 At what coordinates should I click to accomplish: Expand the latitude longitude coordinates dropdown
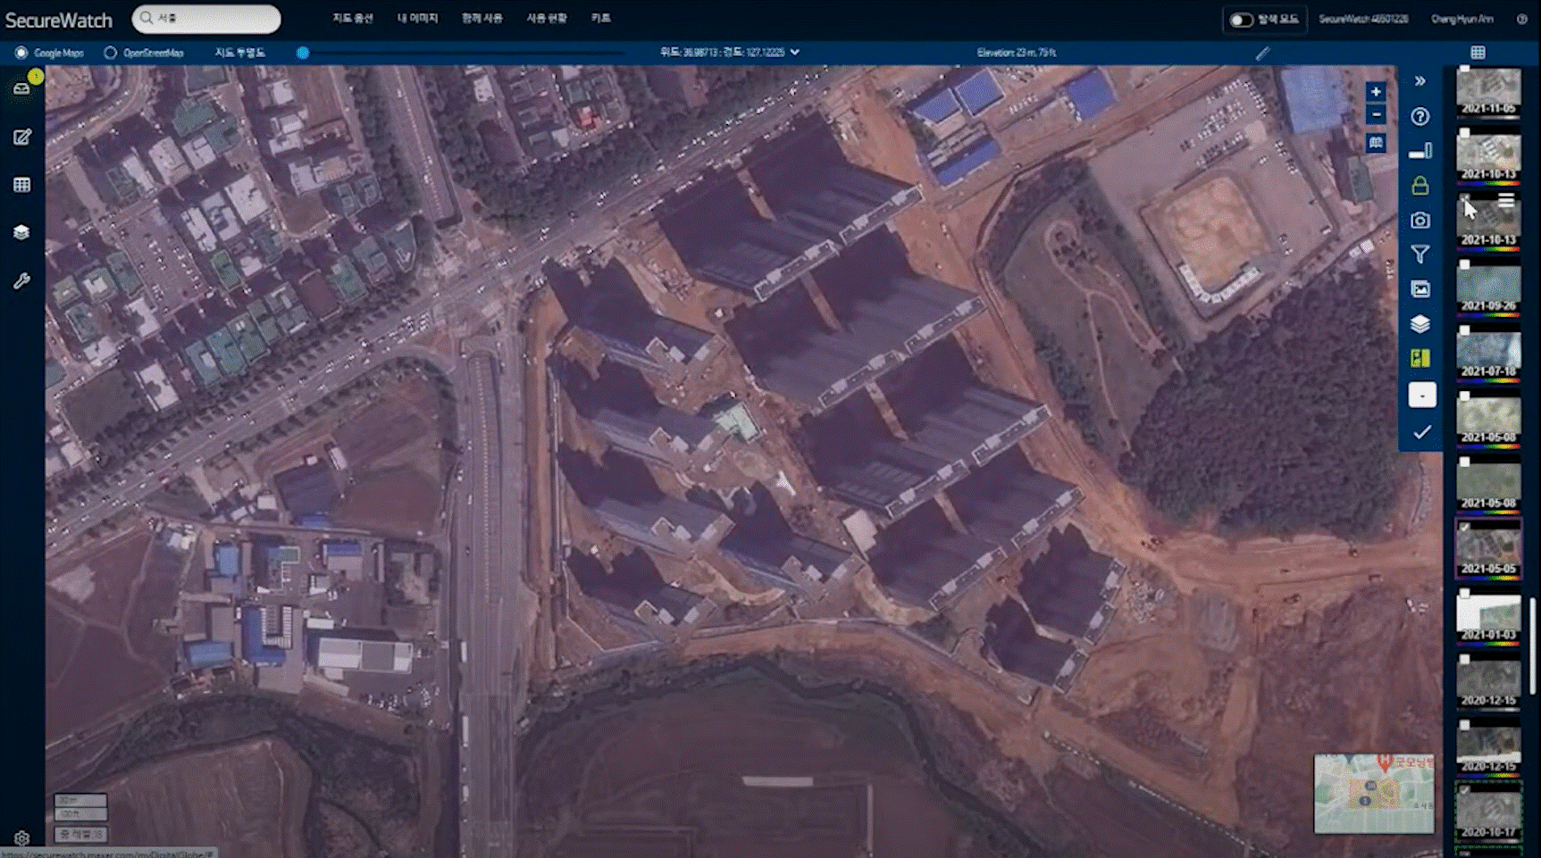click(x=795, y=53)
